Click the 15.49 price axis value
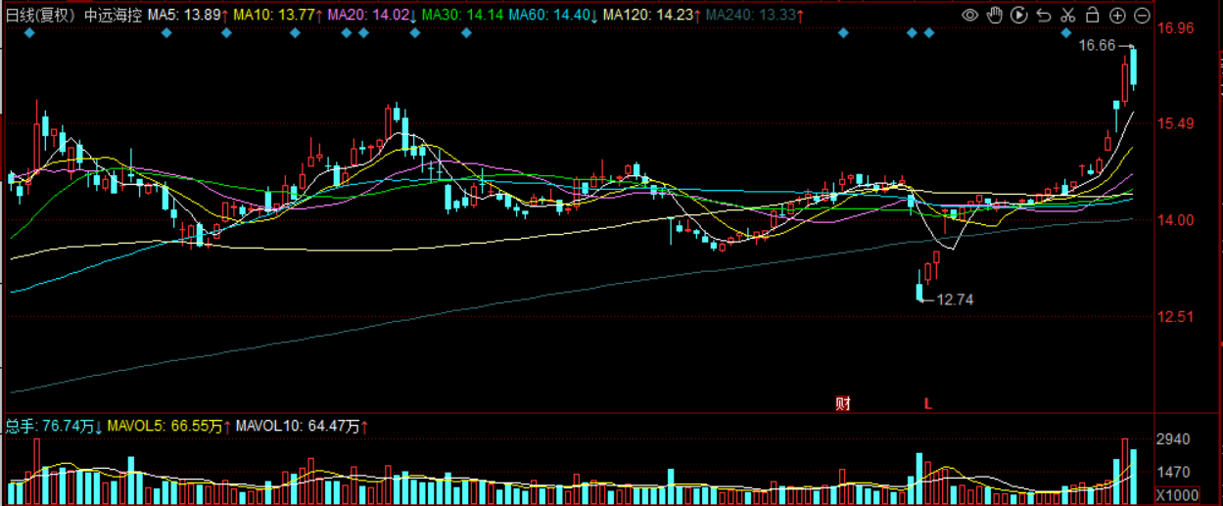Image resolution: width=1223 pixels, height=506 pixels. point(1176,124)
